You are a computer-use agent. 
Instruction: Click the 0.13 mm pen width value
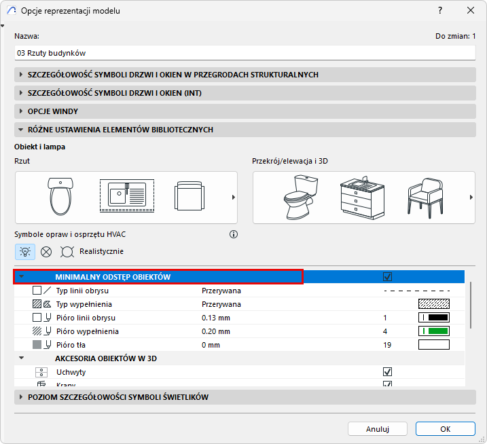[216, 318]
